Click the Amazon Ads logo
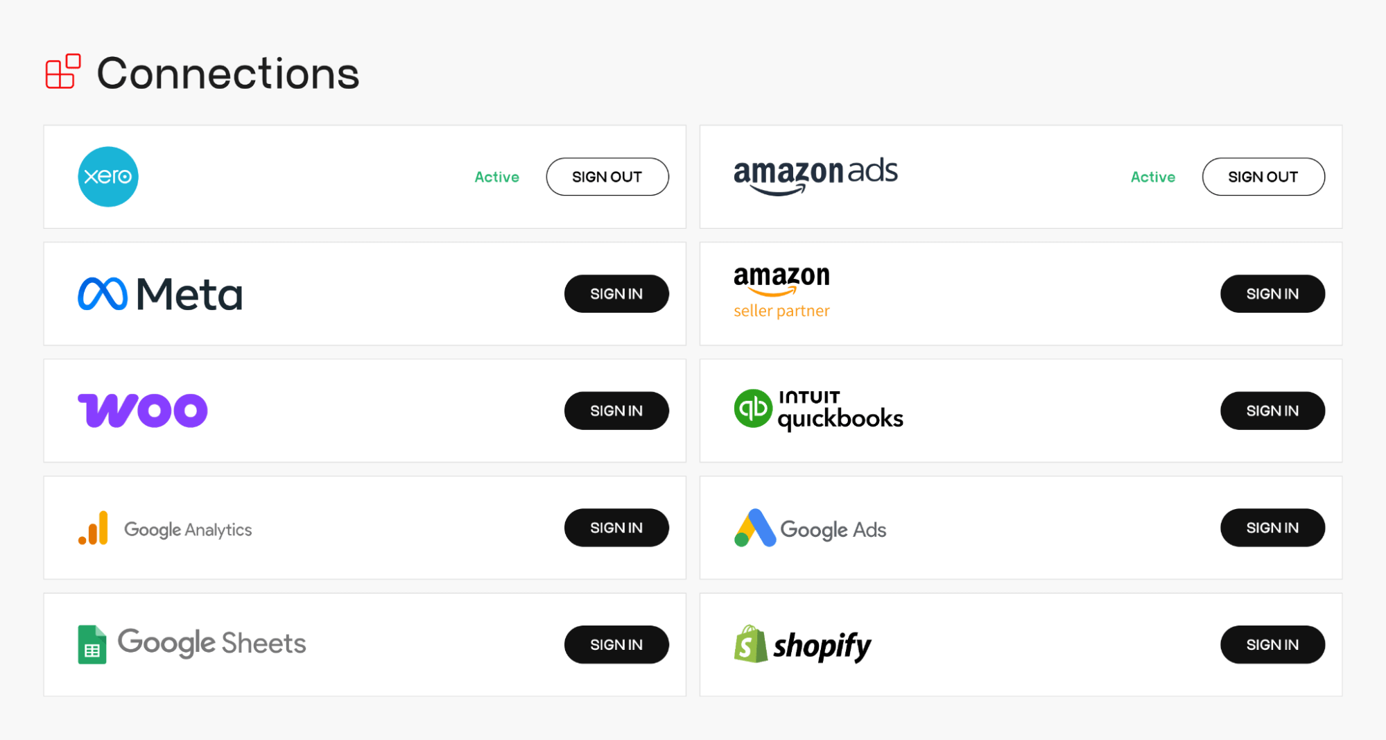 [815, 175]
